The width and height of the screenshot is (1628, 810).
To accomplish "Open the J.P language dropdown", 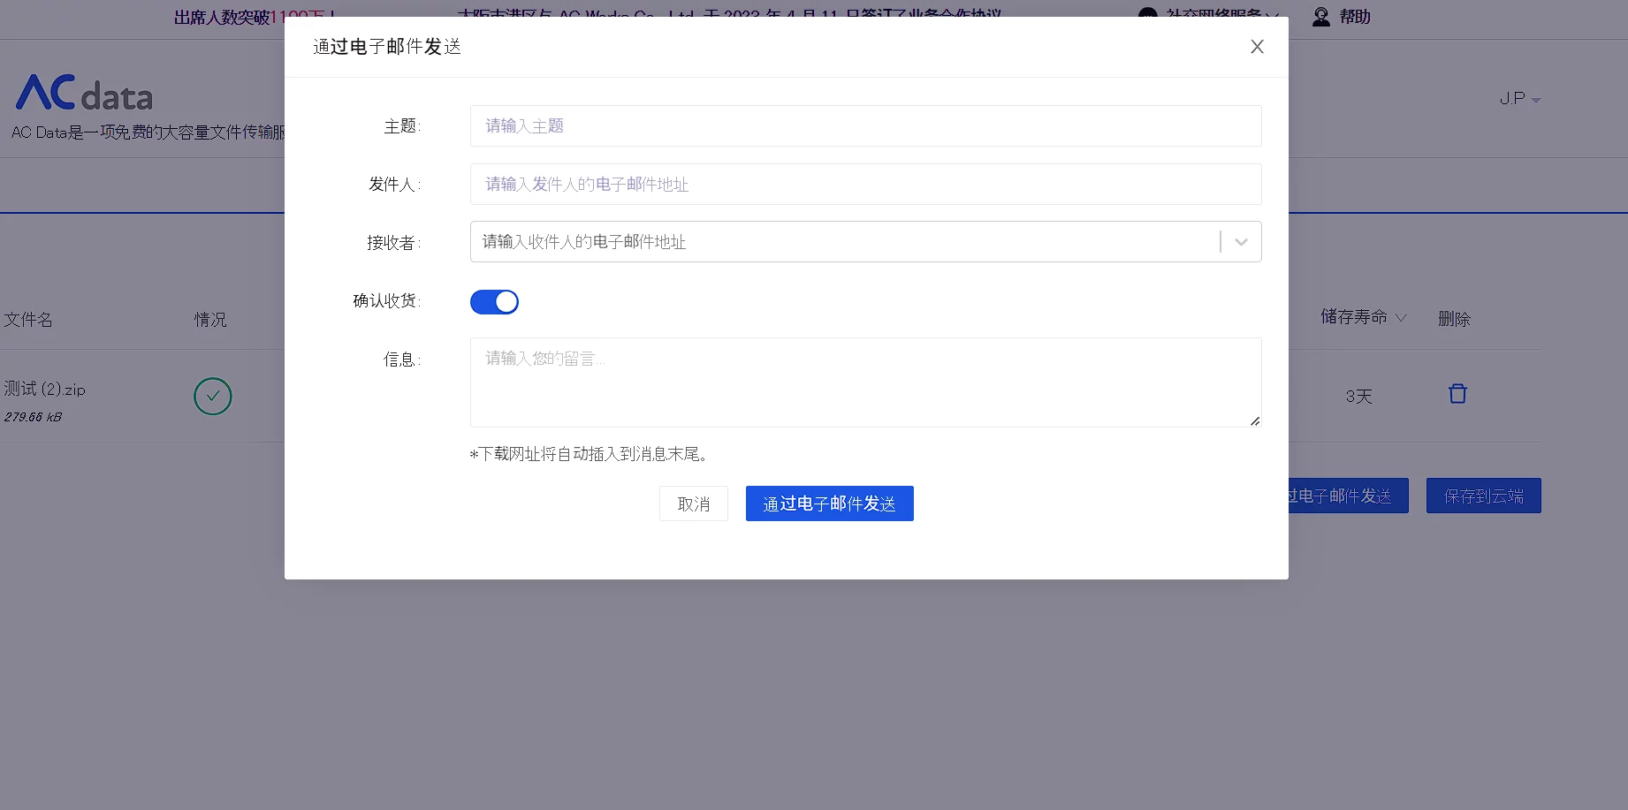I will (1519, 99).
